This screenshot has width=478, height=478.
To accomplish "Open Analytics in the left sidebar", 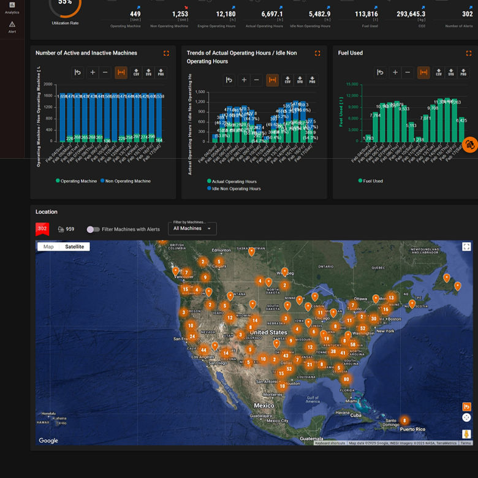I will 12,7.
